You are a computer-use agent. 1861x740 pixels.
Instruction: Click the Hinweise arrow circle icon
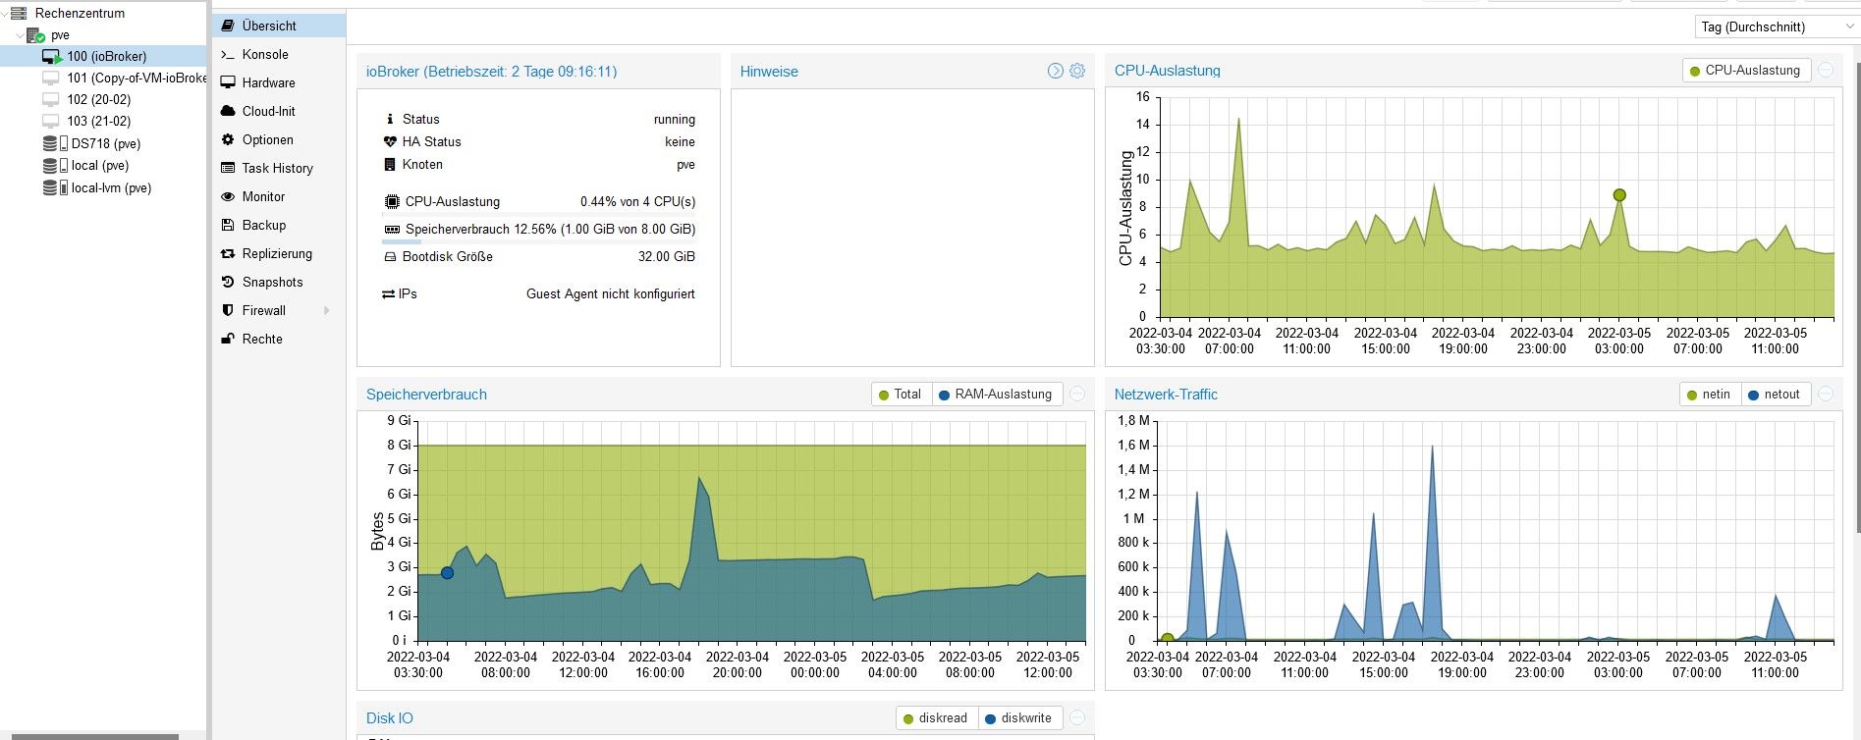(x=1055, y=71)
